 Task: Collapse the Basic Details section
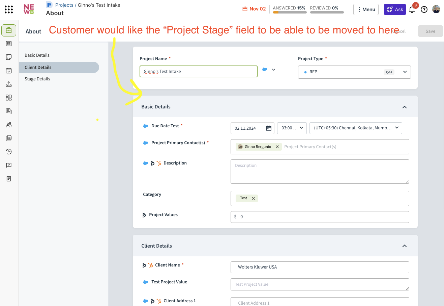[405, 107]
